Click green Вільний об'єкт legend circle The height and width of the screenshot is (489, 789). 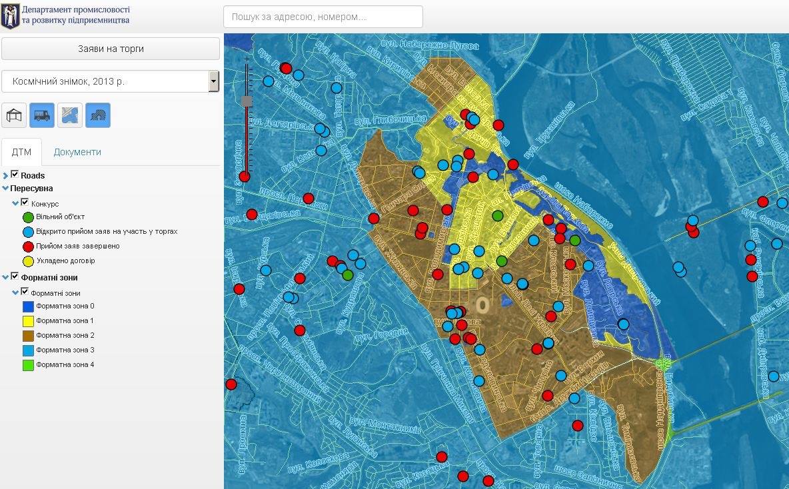click(x=28, y=217)
